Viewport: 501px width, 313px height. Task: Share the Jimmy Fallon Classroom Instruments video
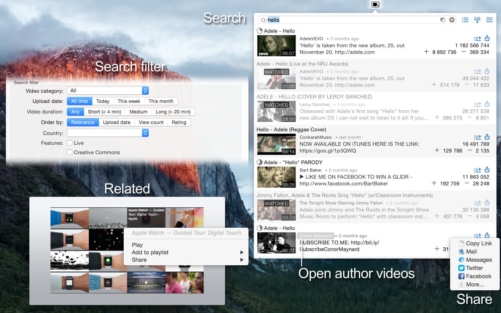pyautogui.click(x=487, y=203)
